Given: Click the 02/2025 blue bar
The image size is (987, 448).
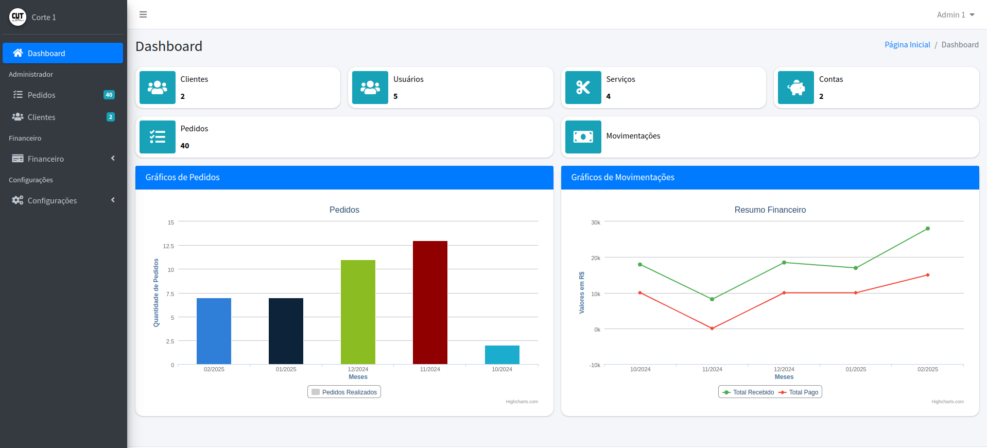Looking at the screenshot, I should click(214, 331).
